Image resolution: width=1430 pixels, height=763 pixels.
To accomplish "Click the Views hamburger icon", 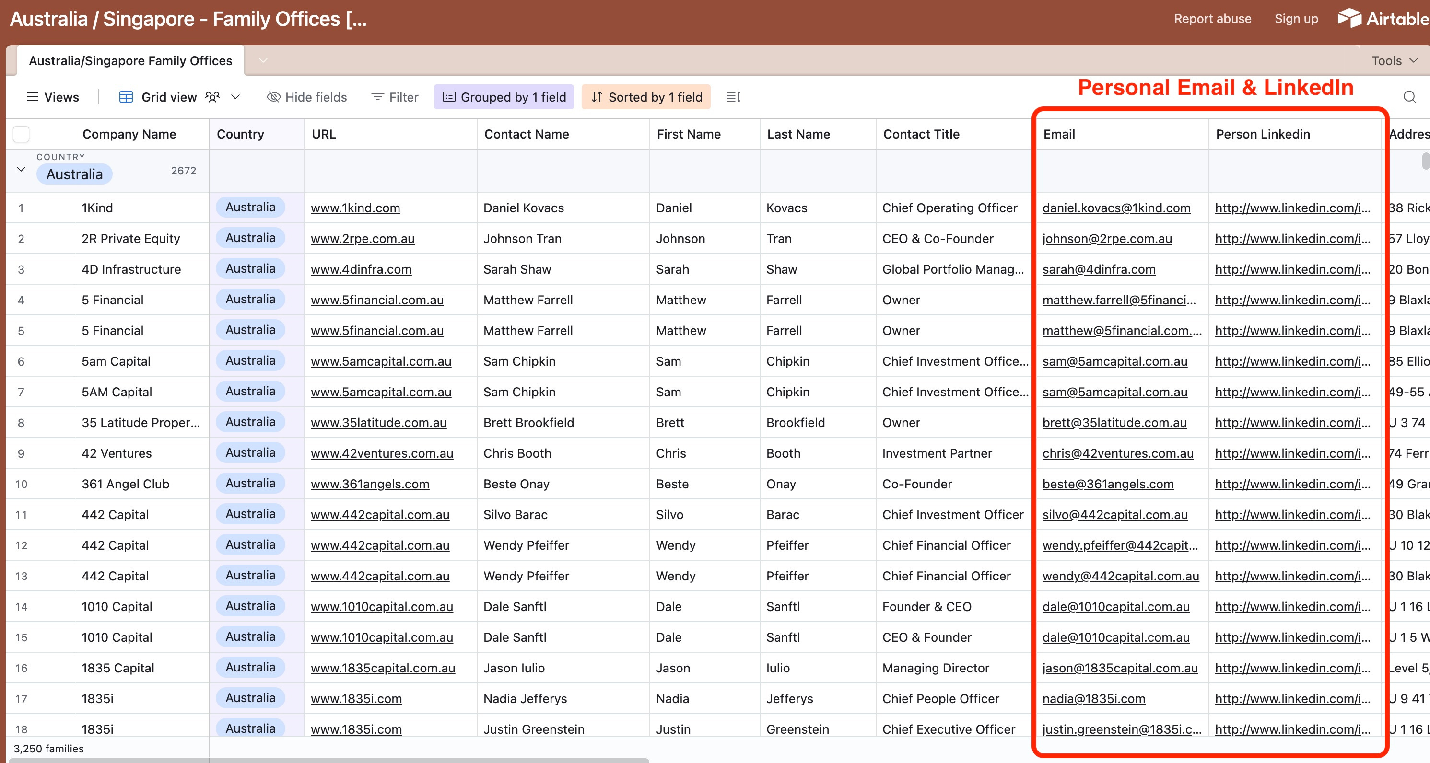I will [33, 97].
